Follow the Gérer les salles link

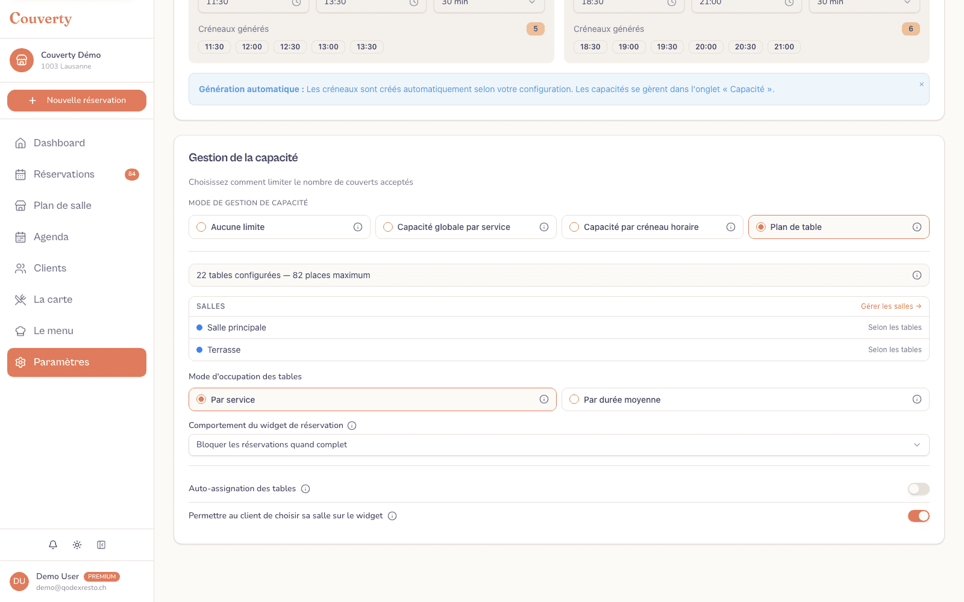point(891,306)
